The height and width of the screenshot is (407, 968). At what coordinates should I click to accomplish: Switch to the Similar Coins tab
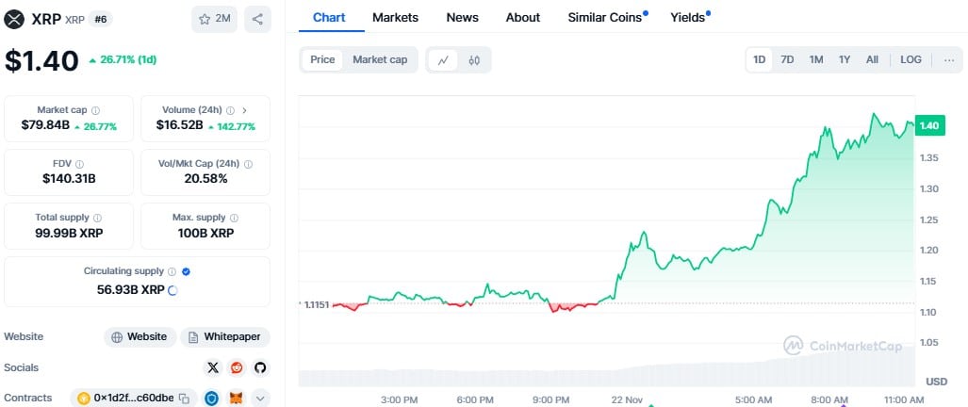tap(607, 17)
